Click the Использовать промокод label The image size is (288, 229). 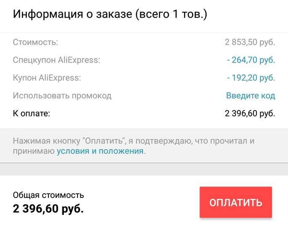(x=62, y=96)
